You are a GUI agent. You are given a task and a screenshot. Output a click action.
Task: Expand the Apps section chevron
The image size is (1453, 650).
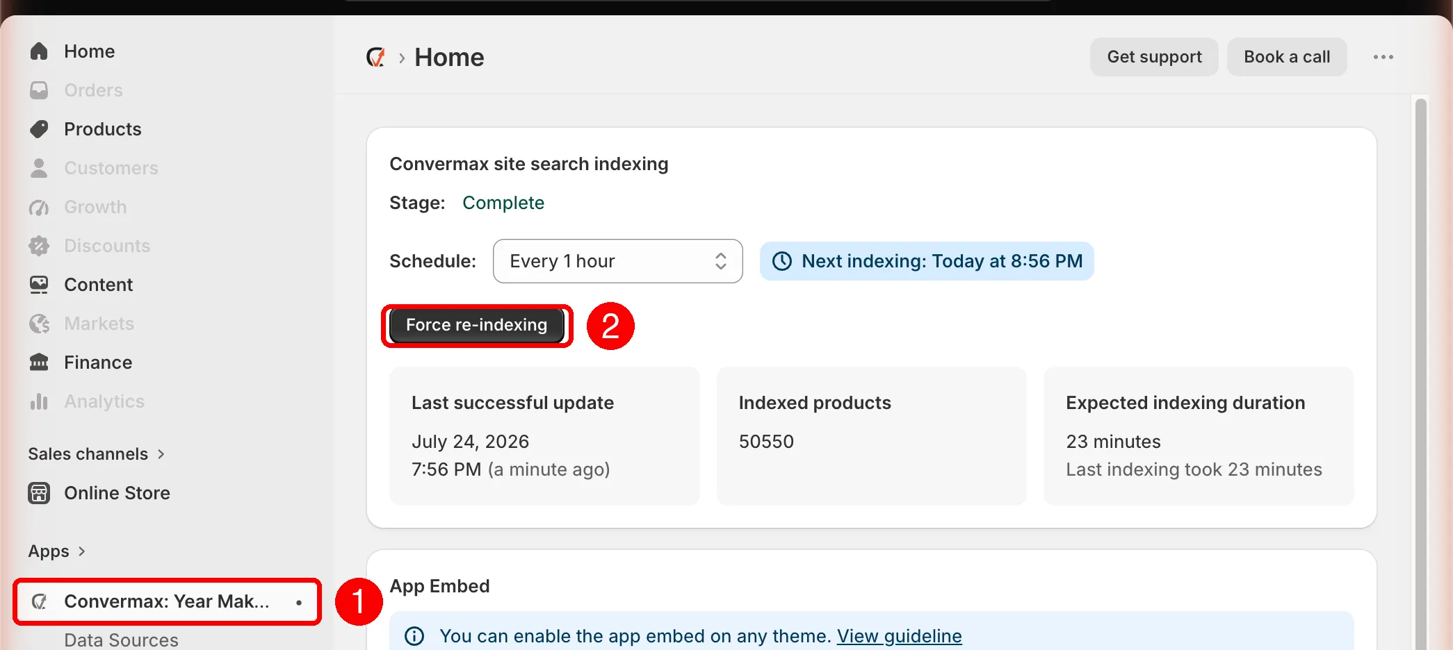tap(81, 551)
